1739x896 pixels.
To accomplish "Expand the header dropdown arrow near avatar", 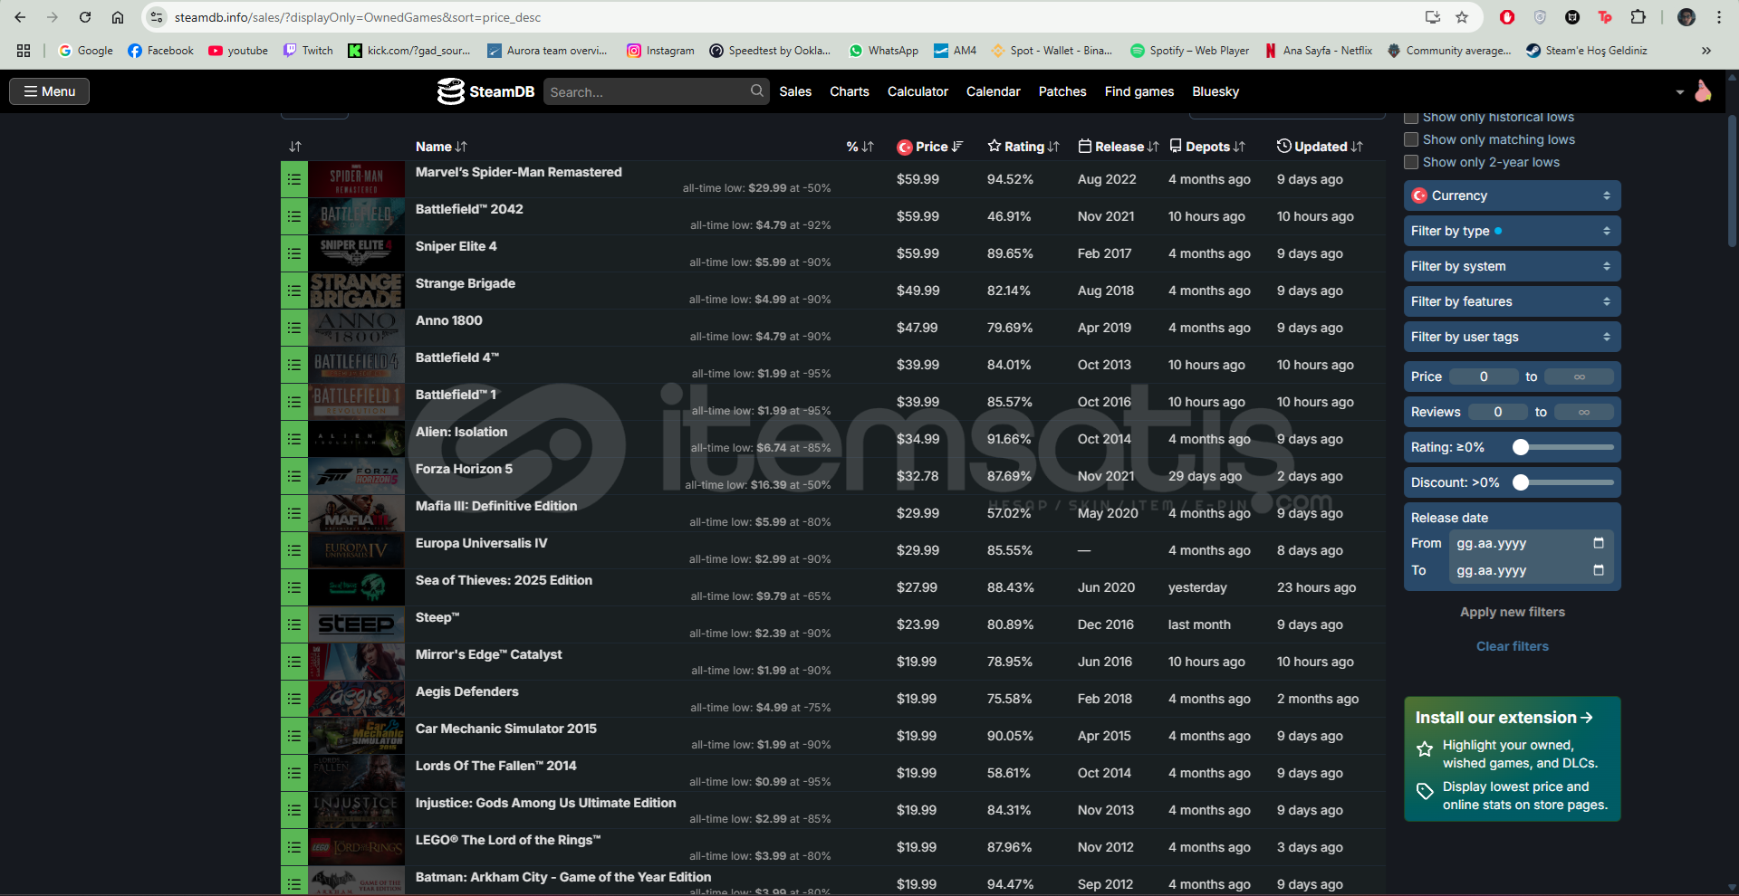I will point(1679,92).
